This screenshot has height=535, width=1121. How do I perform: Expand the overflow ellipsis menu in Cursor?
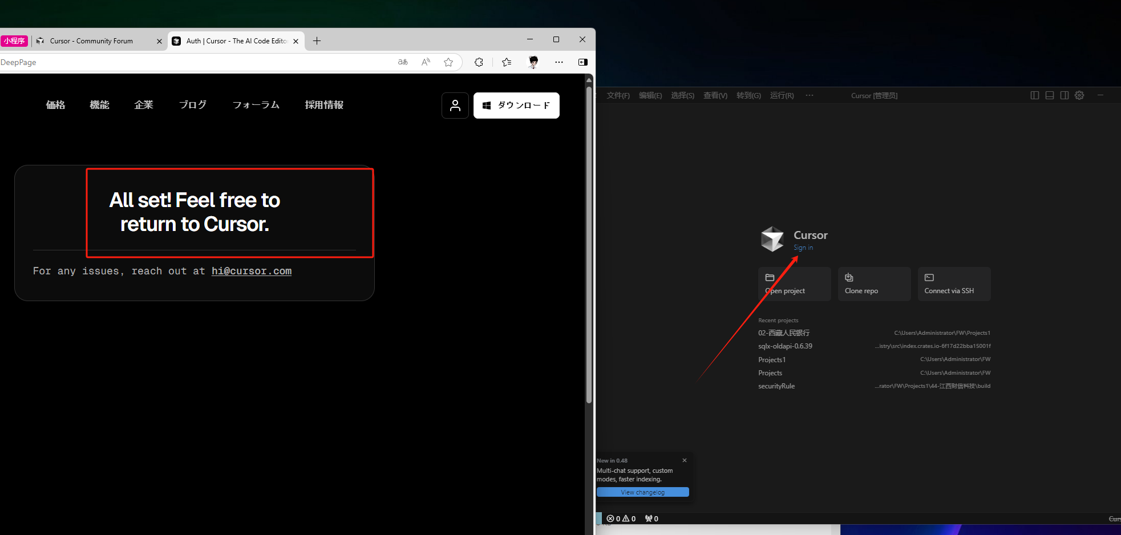coord(810,96)
